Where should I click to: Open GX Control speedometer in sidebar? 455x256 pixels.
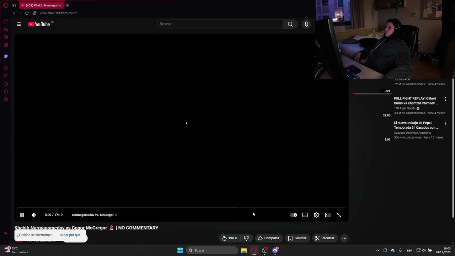click(6, 22)
